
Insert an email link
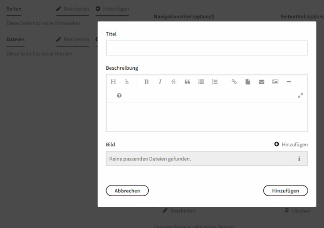tap(262, 82)
